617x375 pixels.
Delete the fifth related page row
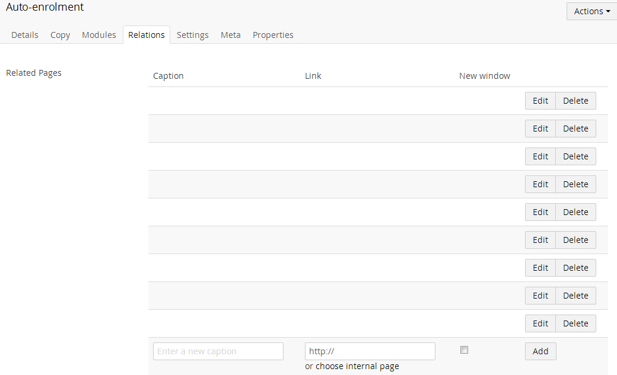pos(575,212)
